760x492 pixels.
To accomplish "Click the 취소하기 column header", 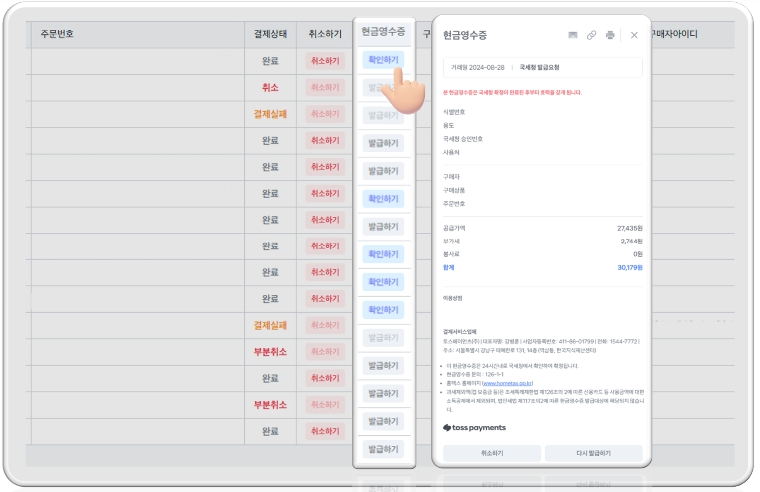I will [325, 34].
